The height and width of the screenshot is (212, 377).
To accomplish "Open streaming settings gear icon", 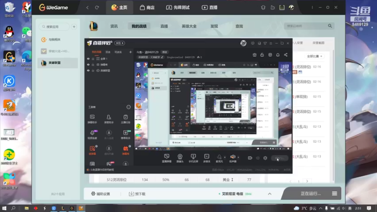I will [265, 158].
